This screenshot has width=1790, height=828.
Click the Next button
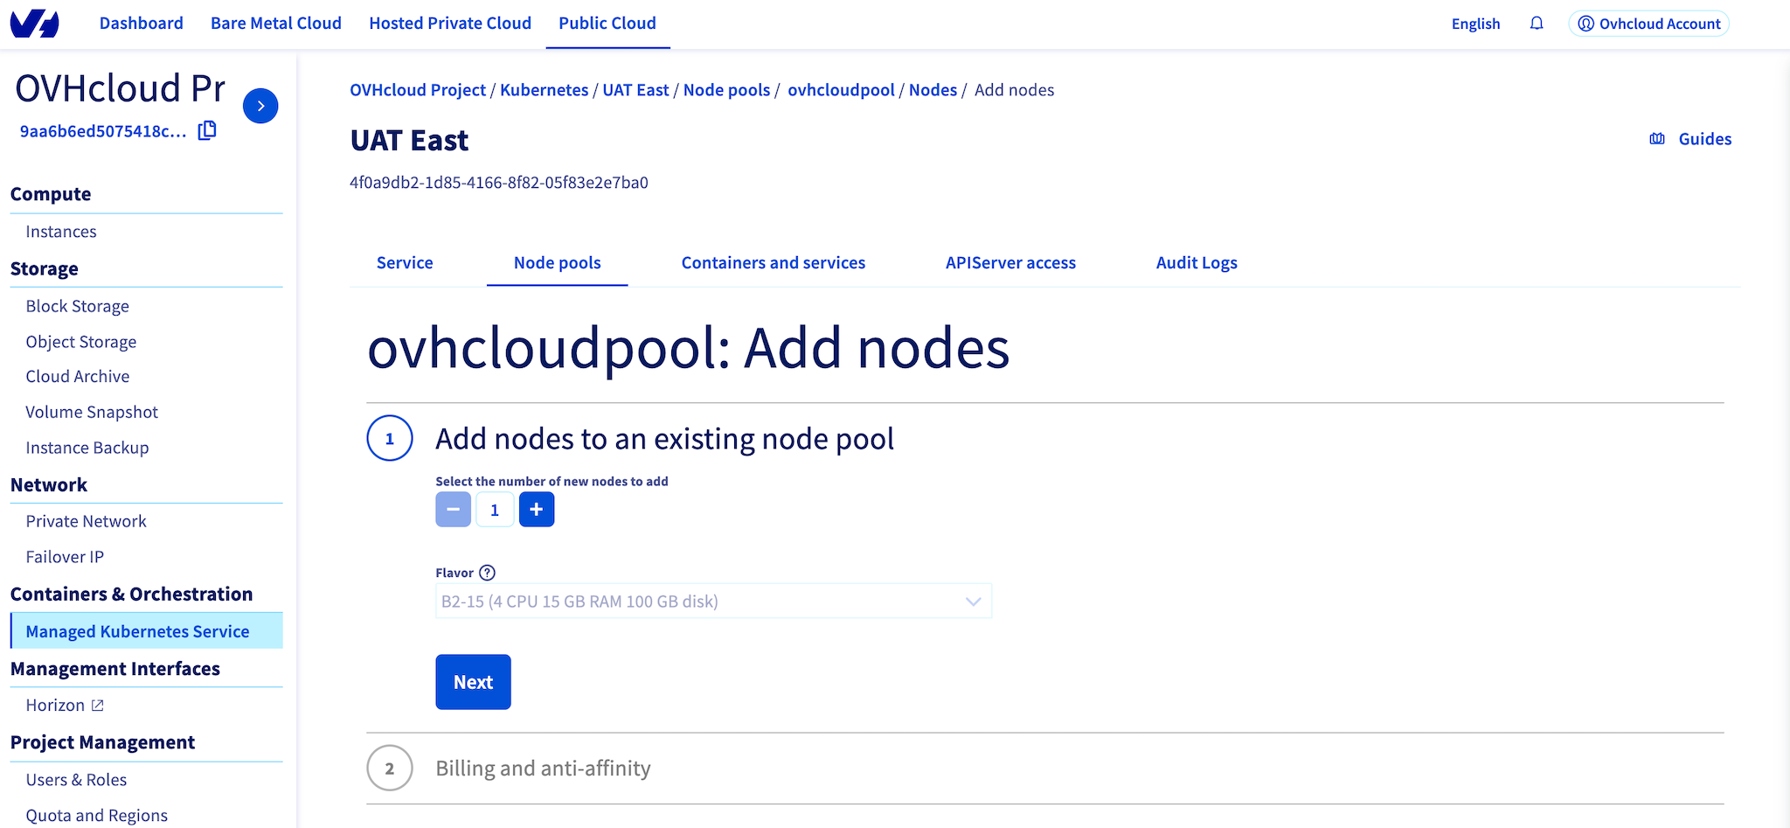click(473, 682)
